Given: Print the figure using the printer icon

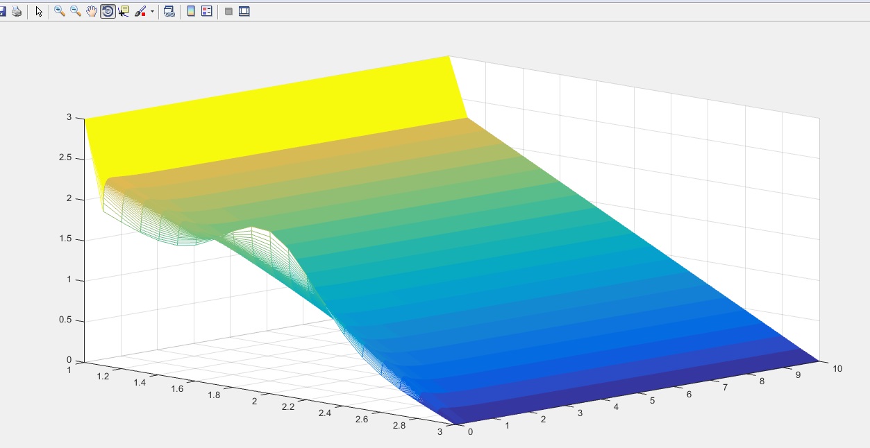Looking at the screenshot, I should [17, 12].
